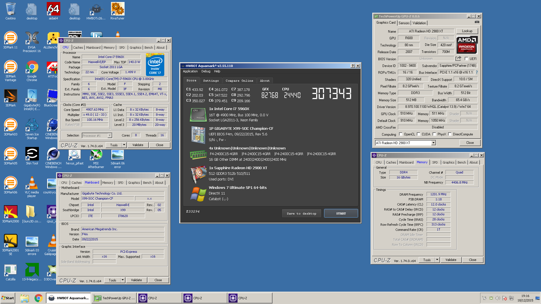Open the HWBOTx26 desktop shortcut
Image resolution: width=541 pixels, height=304 pixels.
pyautogui.click(x=96, y=11)
